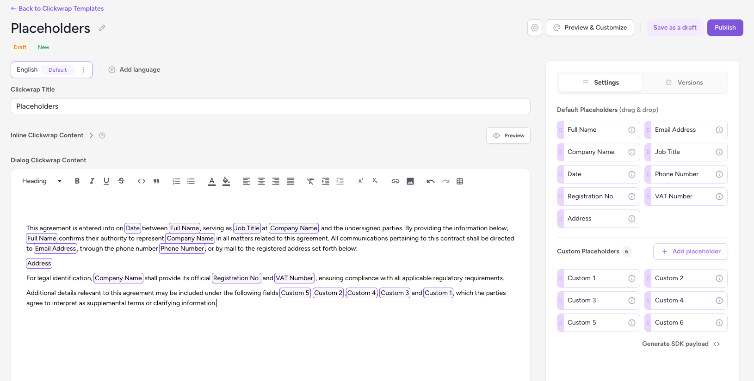Open the template settings gear

click(x=535, y=28)
